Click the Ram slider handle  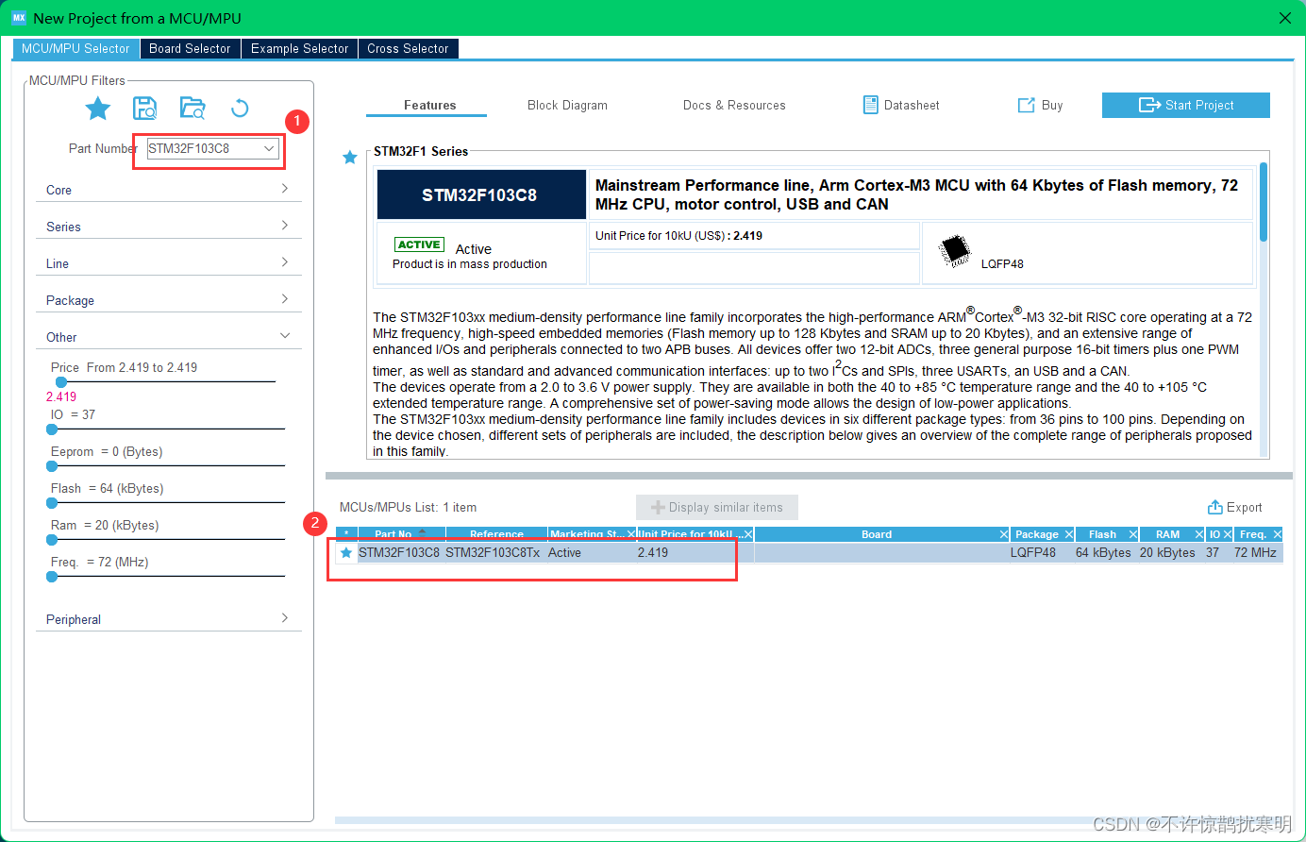point(52,539)
